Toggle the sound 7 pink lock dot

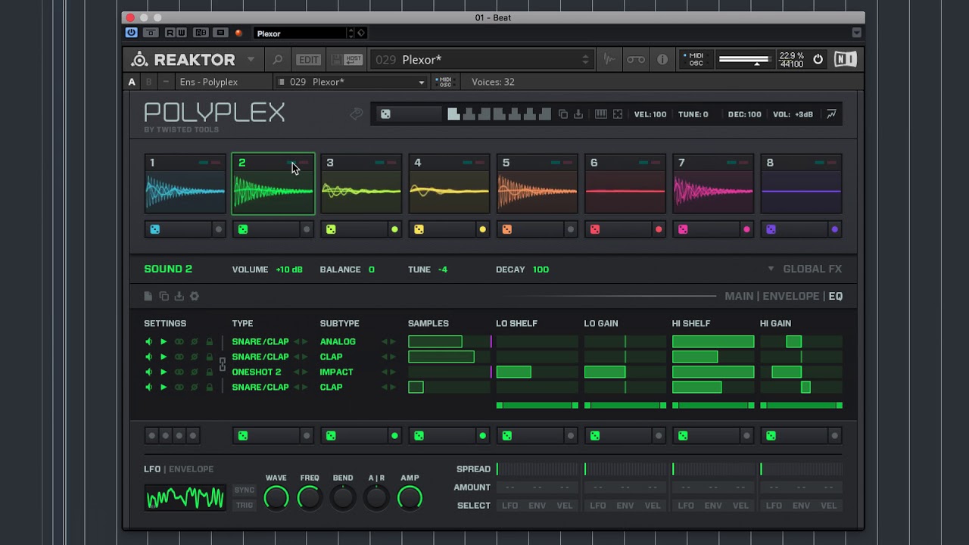pos(747,229)
